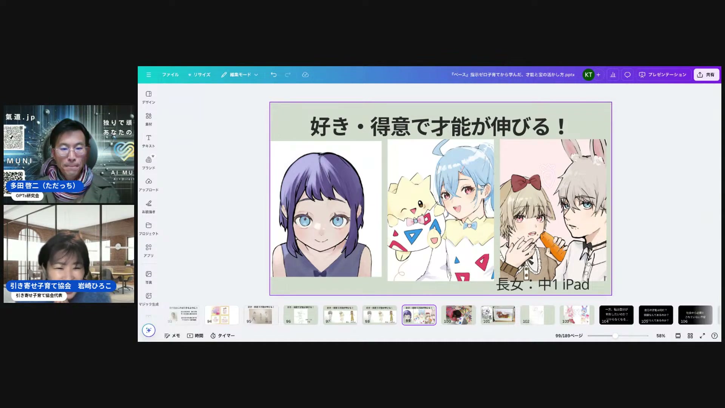
Task: Open the アプリ panel
Action: 149,250
